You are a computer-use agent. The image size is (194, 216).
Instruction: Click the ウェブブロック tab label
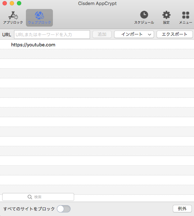tap(39, 22)
